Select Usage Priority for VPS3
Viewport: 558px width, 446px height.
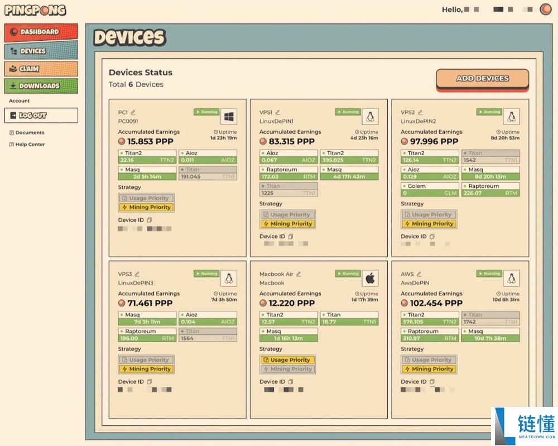pyautogui.click(x=146, y=360)
